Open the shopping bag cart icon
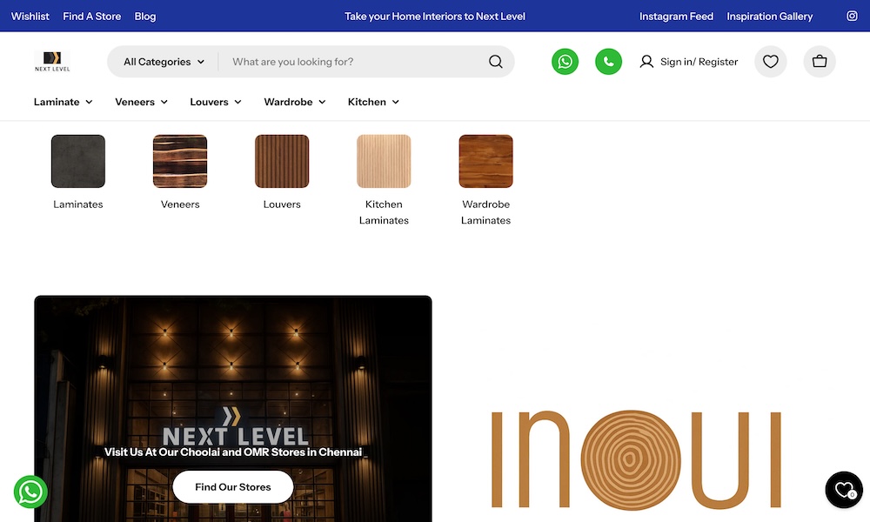The height and width of the screenshot is (522, 870). (819, 62)
